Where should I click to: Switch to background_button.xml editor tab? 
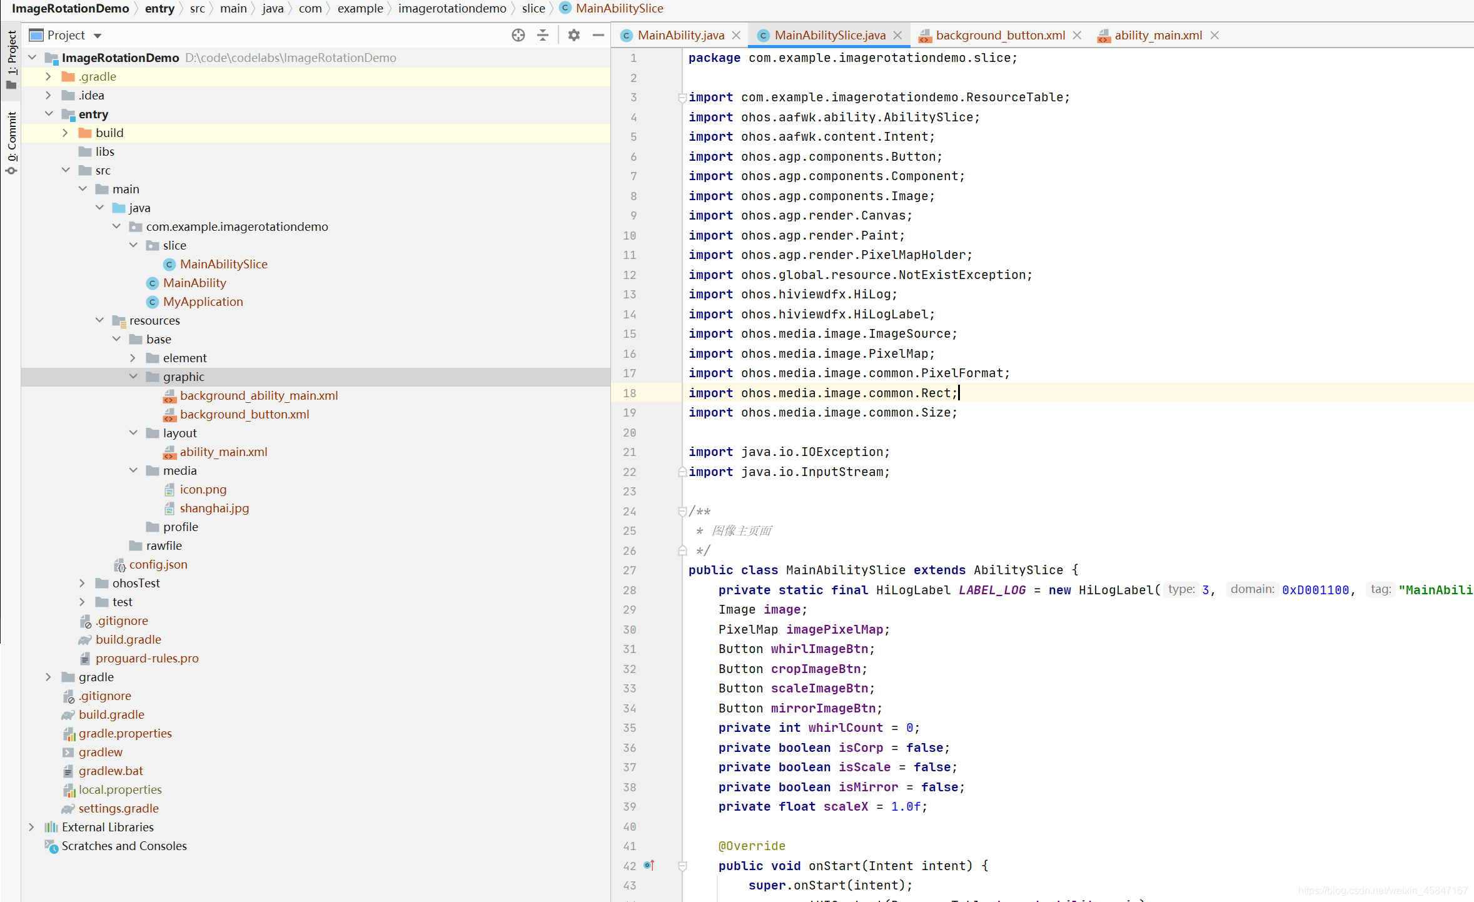[x=1000, y=35]
